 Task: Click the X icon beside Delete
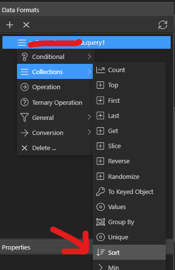point(25,148)
